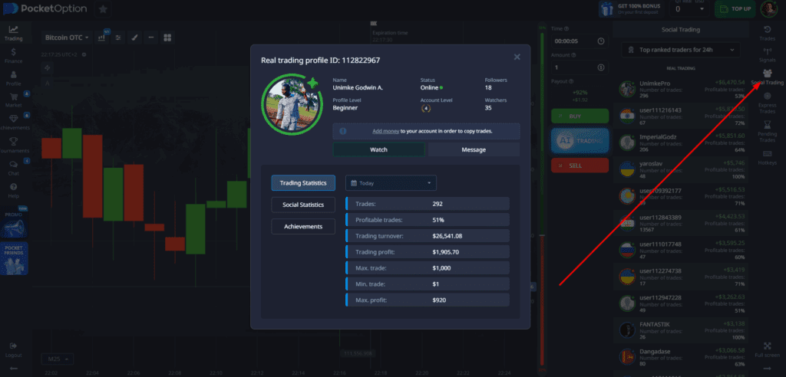
Task: Open the Signals panel icon
Action: tap(767, 52)
